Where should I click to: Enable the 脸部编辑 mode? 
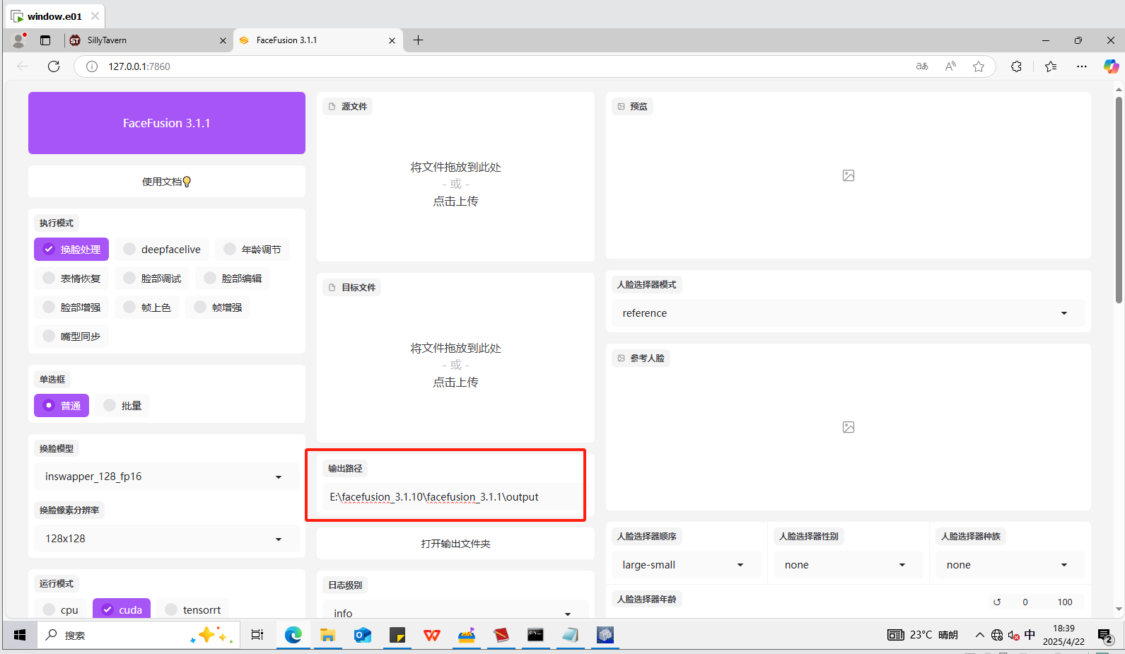coord(233,279)
